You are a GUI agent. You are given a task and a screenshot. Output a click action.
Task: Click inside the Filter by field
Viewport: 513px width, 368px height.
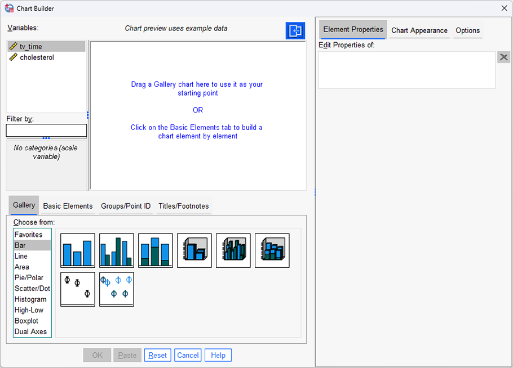(46, 131)
